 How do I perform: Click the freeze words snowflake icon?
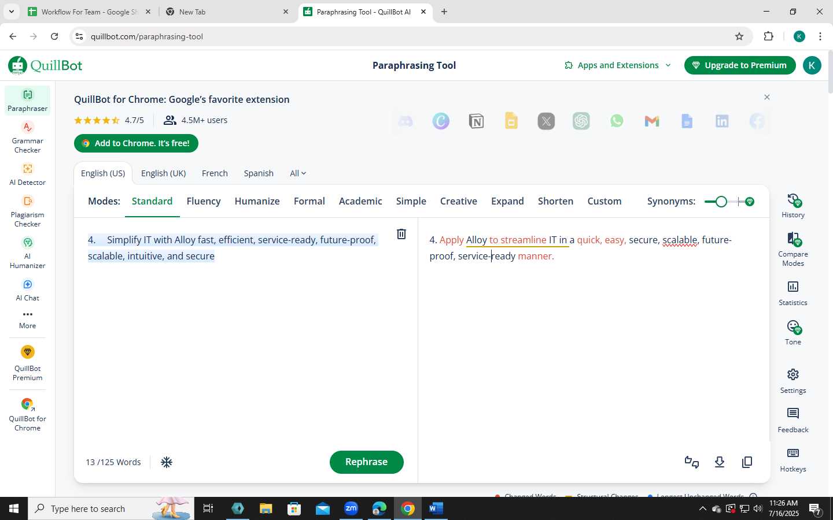(167, 462)
